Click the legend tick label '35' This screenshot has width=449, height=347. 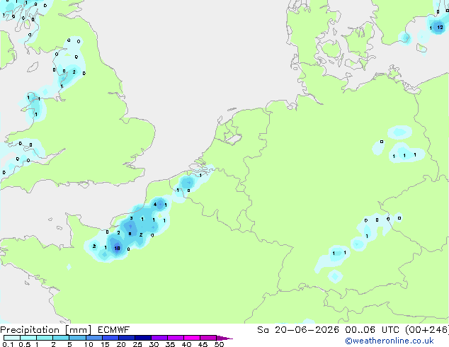170,344
